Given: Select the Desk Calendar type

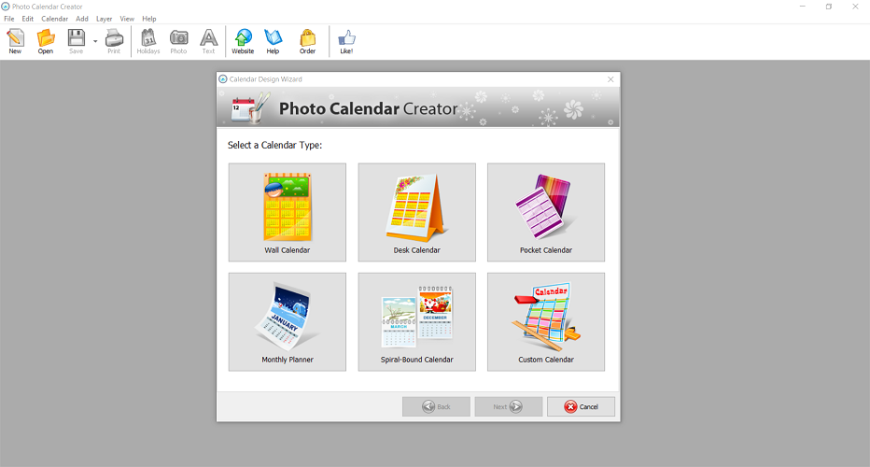Looking at the screenshot, I should point(416,212).
